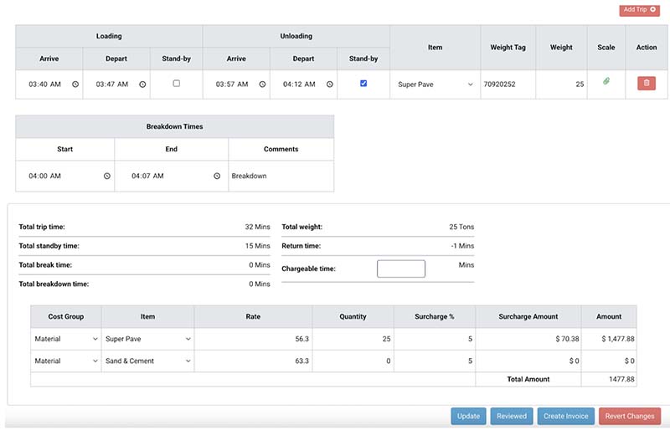
Task: Click the Unloading Arrive time 03:57 AM
Action: [232, 84]
